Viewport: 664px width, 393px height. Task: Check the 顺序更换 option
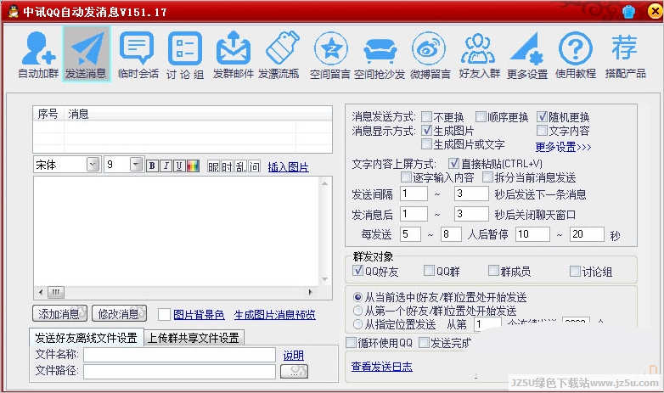[x=481, y=116]
